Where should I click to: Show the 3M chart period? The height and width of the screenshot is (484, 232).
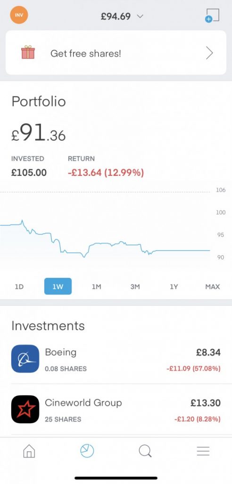(x=135, y=286)
